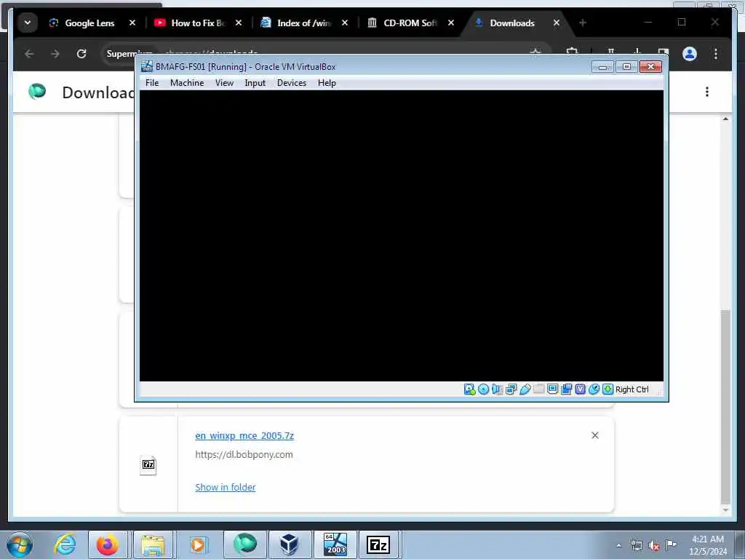Open a new browser tab with plus button
The height and width of the screenshot is (559, 745).
click(x=583, y=23)
